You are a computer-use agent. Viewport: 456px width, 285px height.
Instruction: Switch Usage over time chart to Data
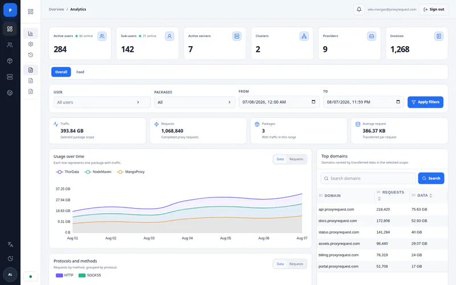point(280,159)
